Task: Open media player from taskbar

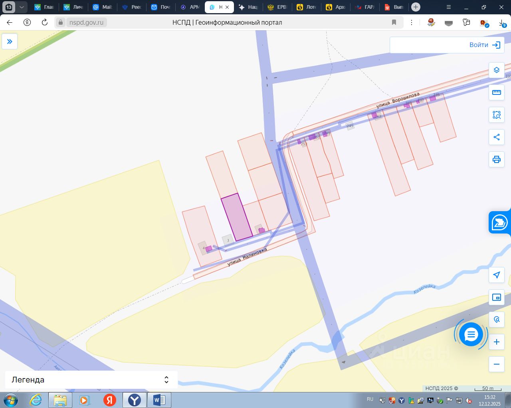Action: click(x=84, y=400)
